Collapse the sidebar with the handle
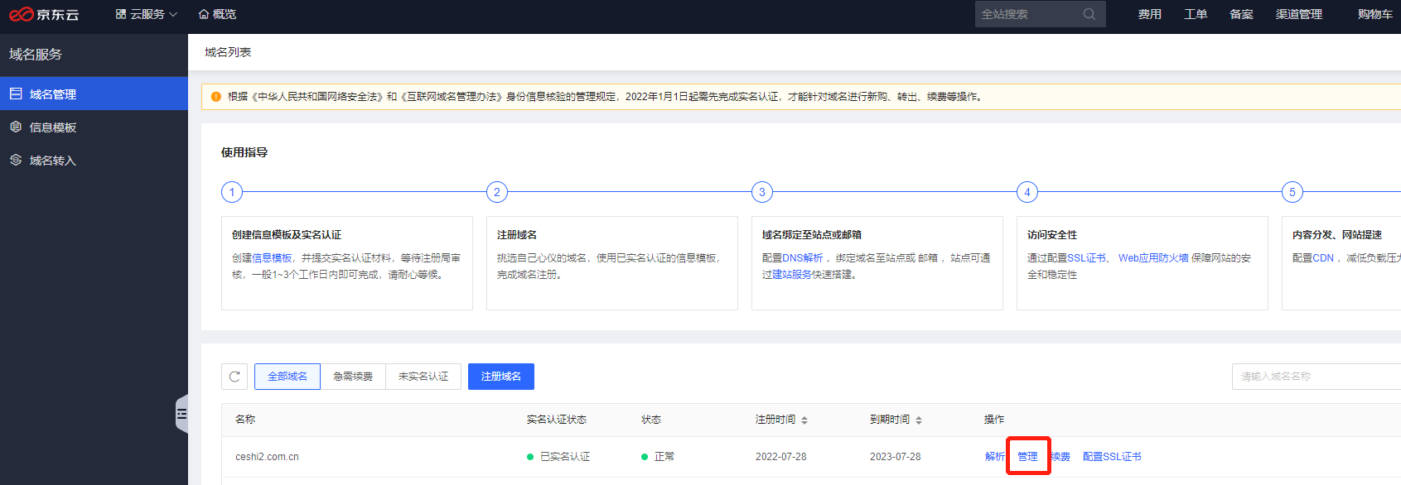The width and height of the screenshot is (1401, 485). pyautogui.click(x=182, y=414)
